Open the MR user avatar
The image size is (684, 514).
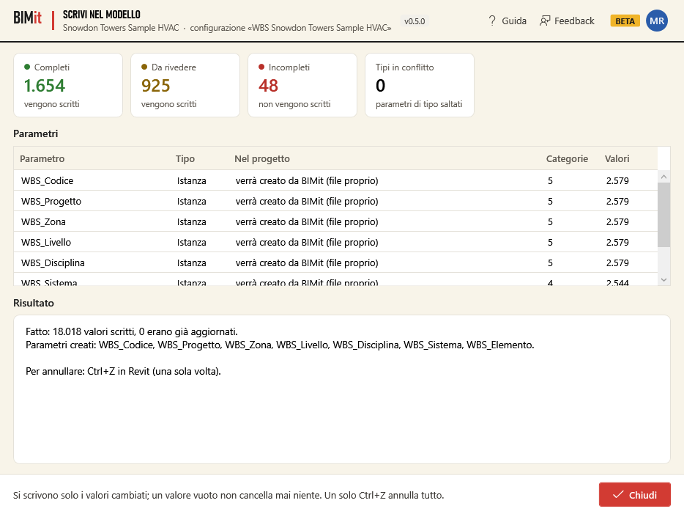tap(656, 21)
